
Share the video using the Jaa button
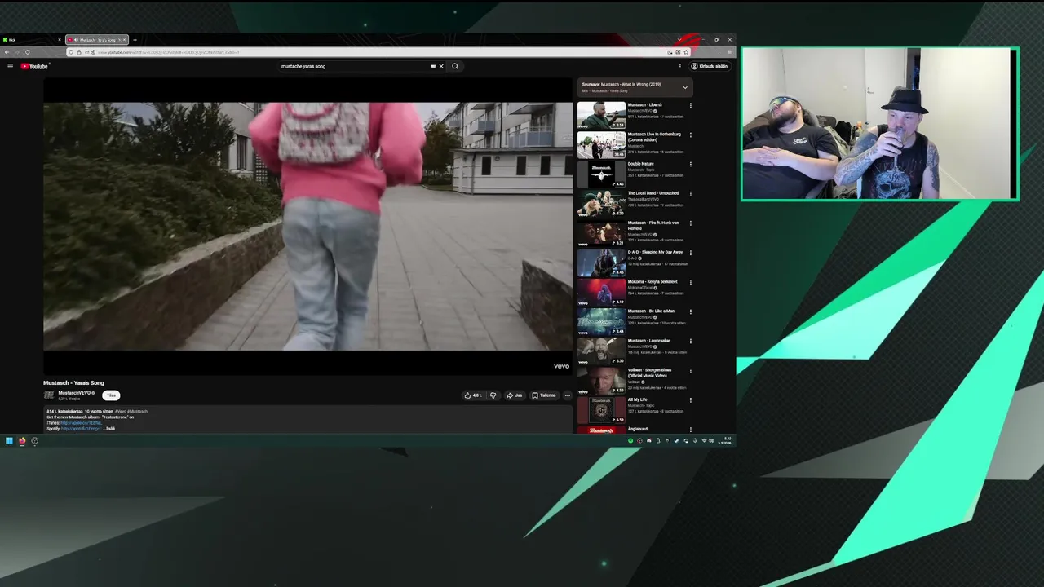[x=514, y=395]
